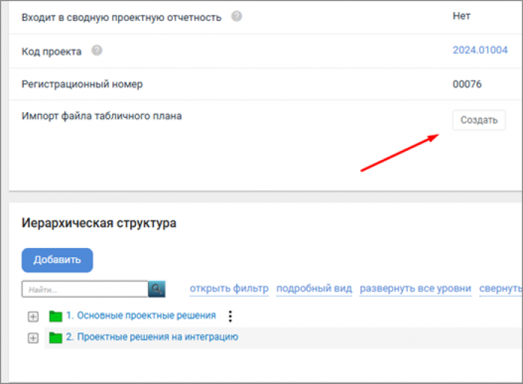This screenshot has height=384, width=523.
Task: Switch to 'подробный вид' detailed view
Action: pos(314,289)
